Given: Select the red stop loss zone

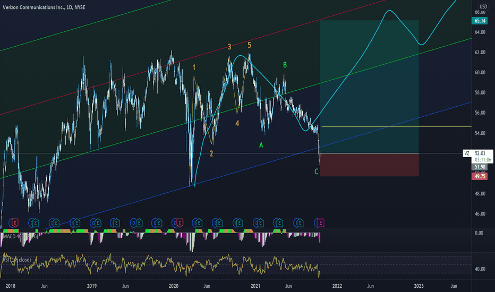Looking at the screenshot, I should pyautogui.click(x=369, y=165).
